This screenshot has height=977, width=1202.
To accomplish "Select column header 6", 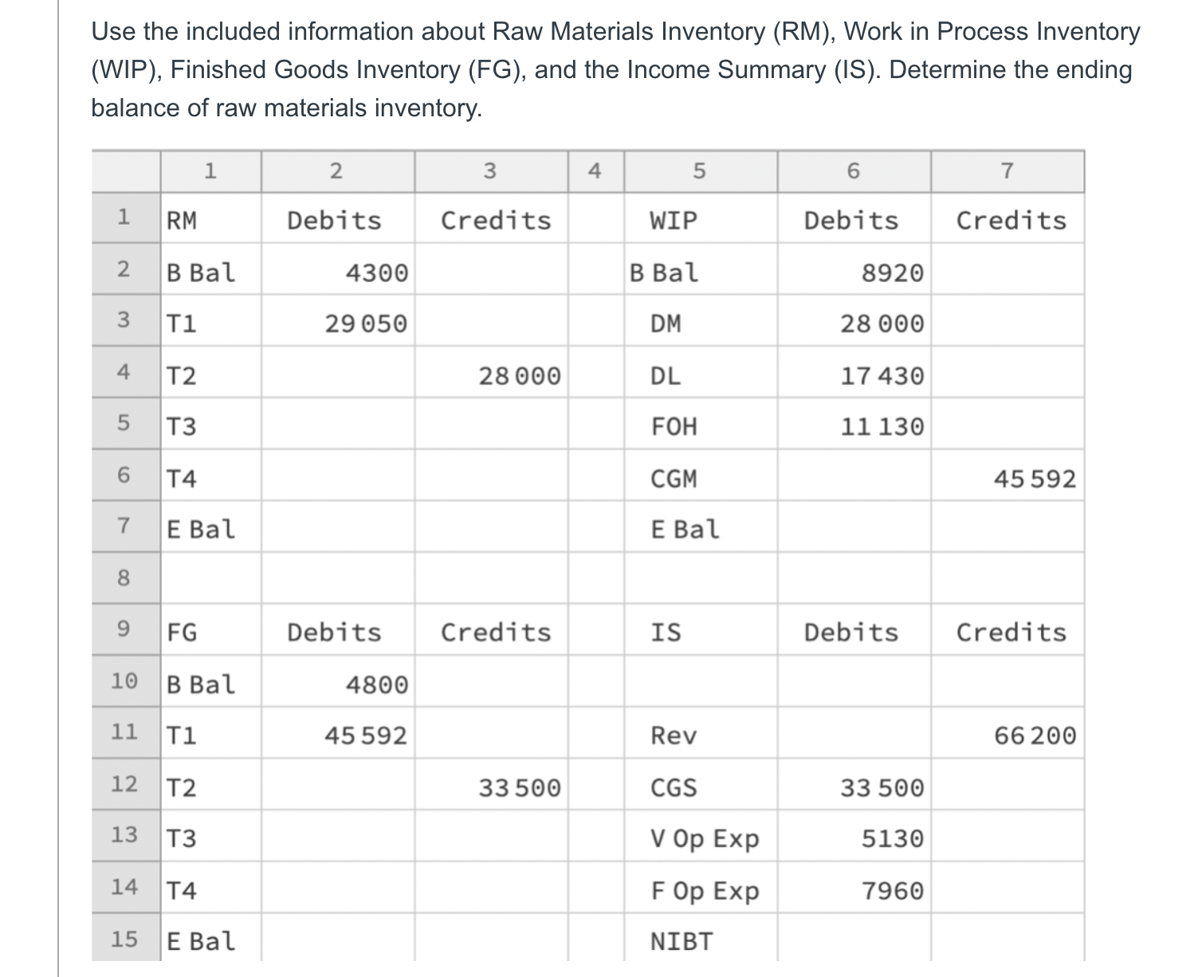I will [854, 171].
